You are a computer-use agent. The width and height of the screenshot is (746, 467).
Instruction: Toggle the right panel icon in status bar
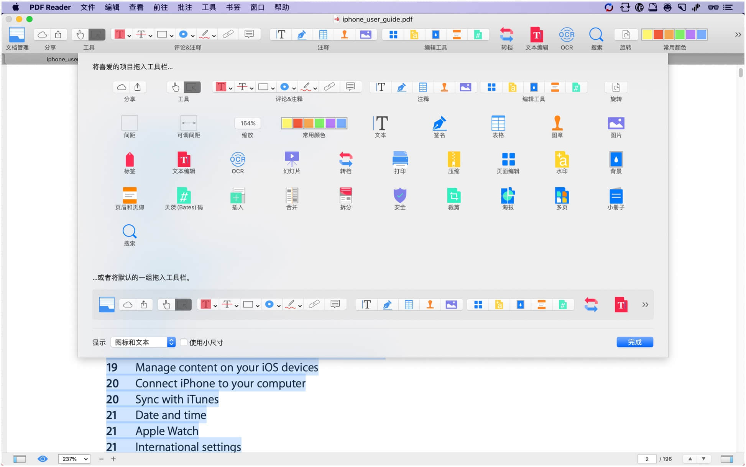pyautogui.click(x=727, y=459)
